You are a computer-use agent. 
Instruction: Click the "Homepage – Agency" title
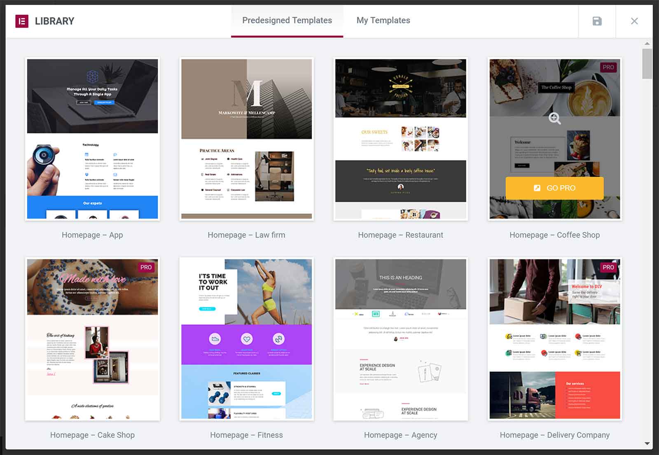point(401,435)
